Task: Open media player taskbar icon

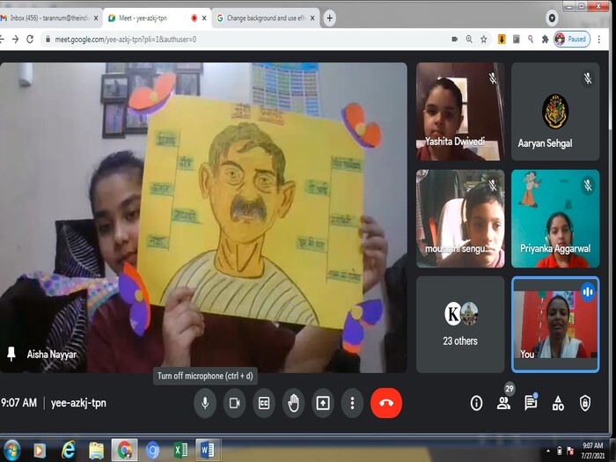Action: [x=40, y=451]
